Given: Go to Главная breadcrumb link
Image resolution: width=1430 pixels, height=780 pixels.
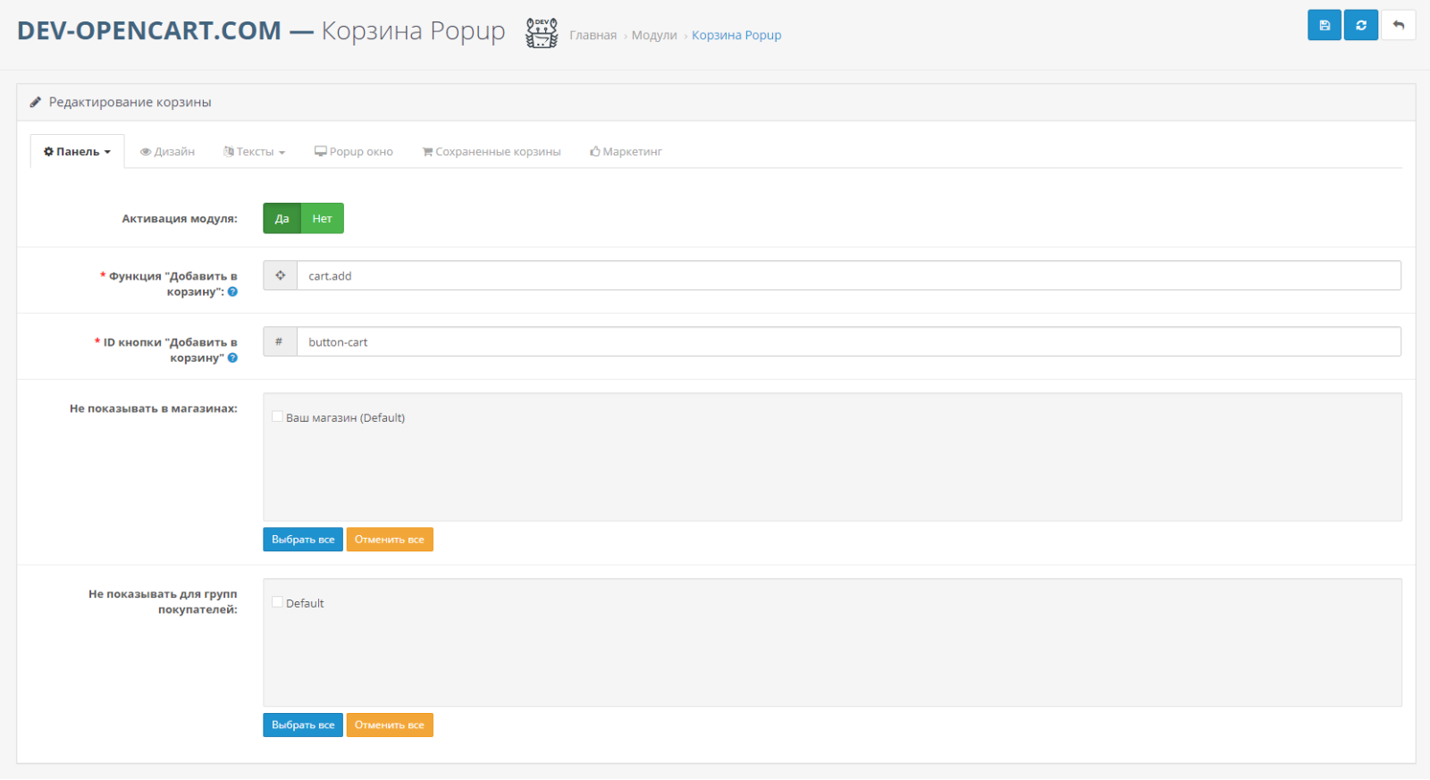Looking at the screenshot, I should coord(593,36).
